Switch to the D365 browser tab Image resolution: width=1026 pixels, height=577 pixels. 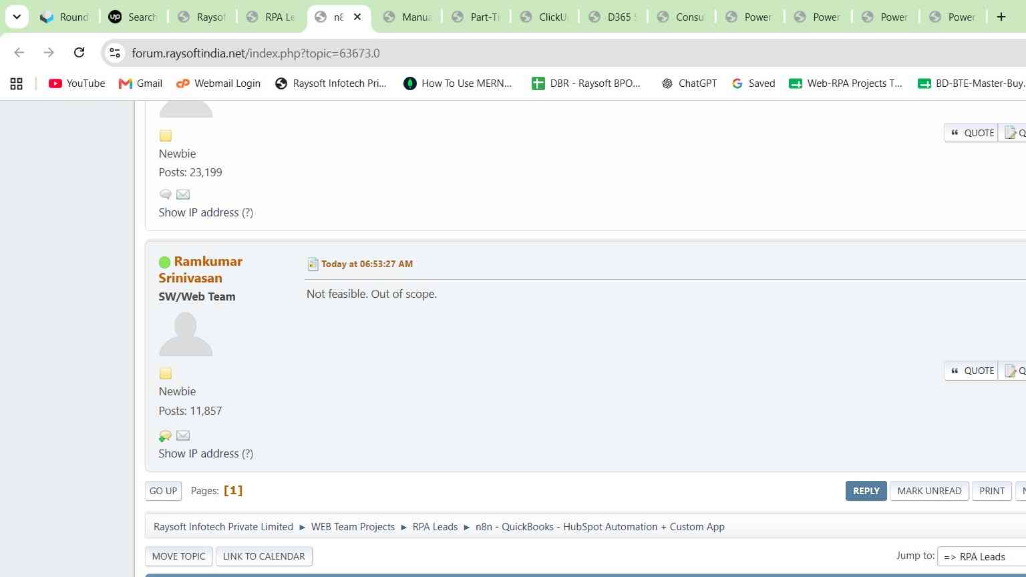click(x=613, y=17)
